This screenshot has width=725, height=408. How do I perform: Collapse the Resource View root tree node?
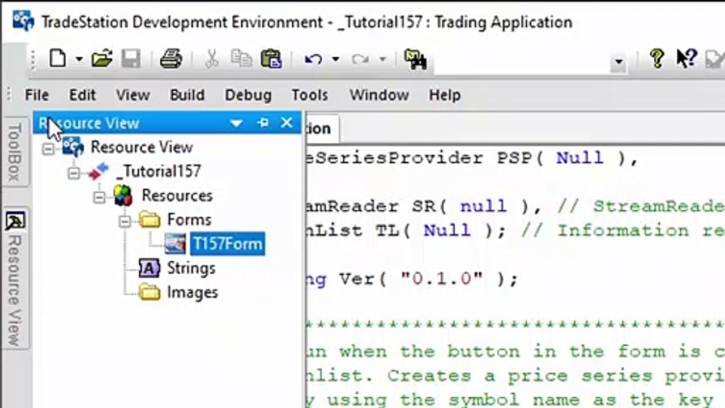click(49, 148)
